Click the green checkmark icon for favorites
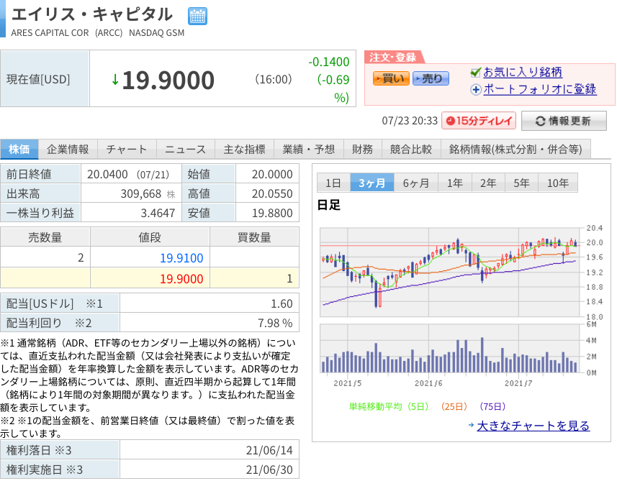 [x=476, y=73]
